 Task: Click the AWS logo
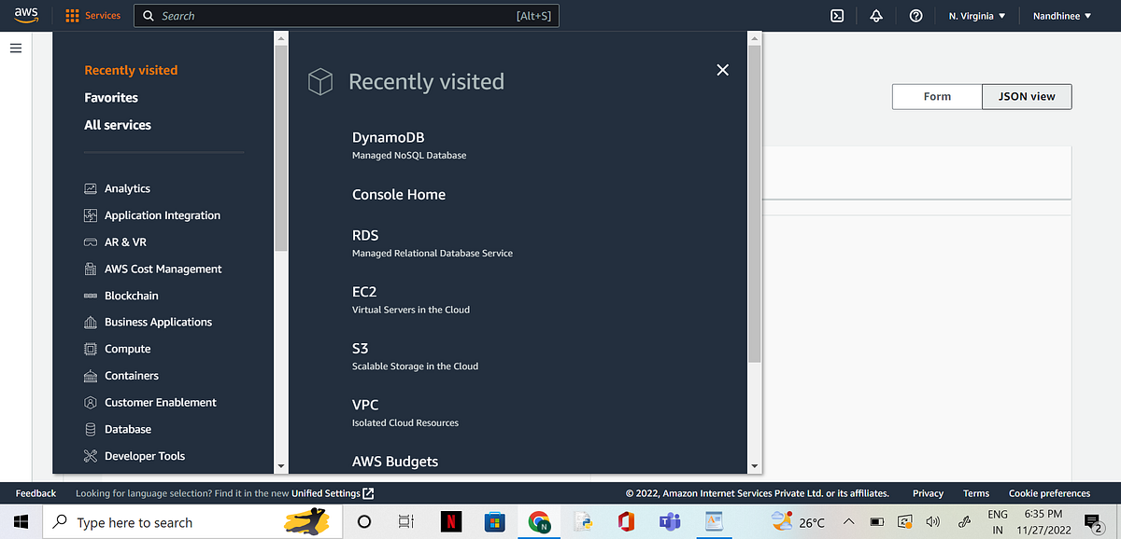coord(25,15)
